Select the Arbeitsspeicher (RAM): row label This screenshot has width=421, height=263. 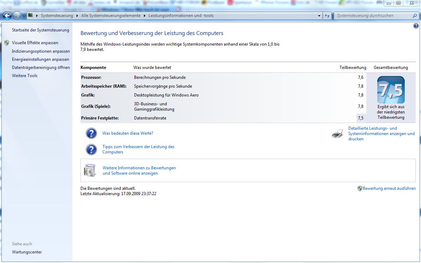[104, 86]
